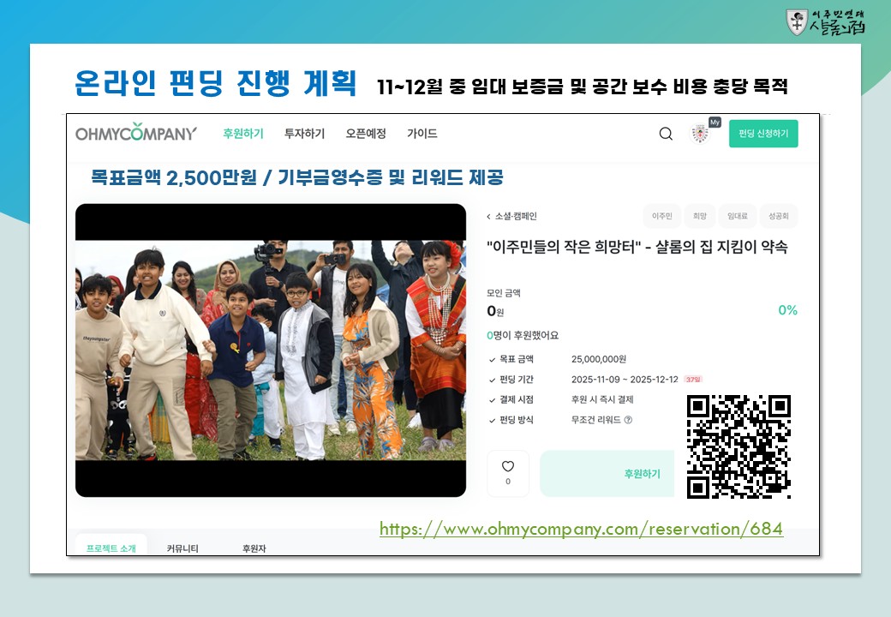891x617 pixels.
Task: Click the OHMYCOMPANY logo
Action: coord(136,134)
